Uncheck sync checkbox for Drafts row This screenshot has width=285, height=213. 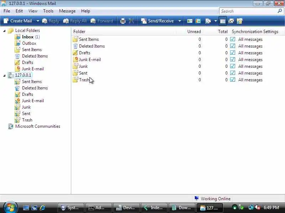(233, 53)
